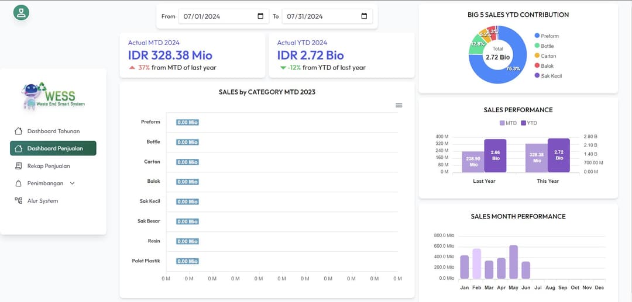Click the WESS logo image
The width and height of the screenshot is (632, 302).
pos(53,95)
